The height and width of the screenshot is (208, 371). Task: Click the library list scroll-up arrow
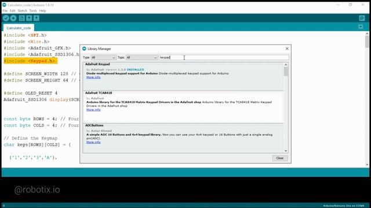286,65
